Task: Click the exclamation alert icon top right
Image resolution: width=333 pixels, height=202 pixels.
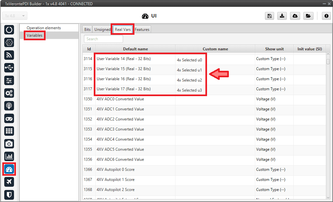Action: (x=326, y=16)
